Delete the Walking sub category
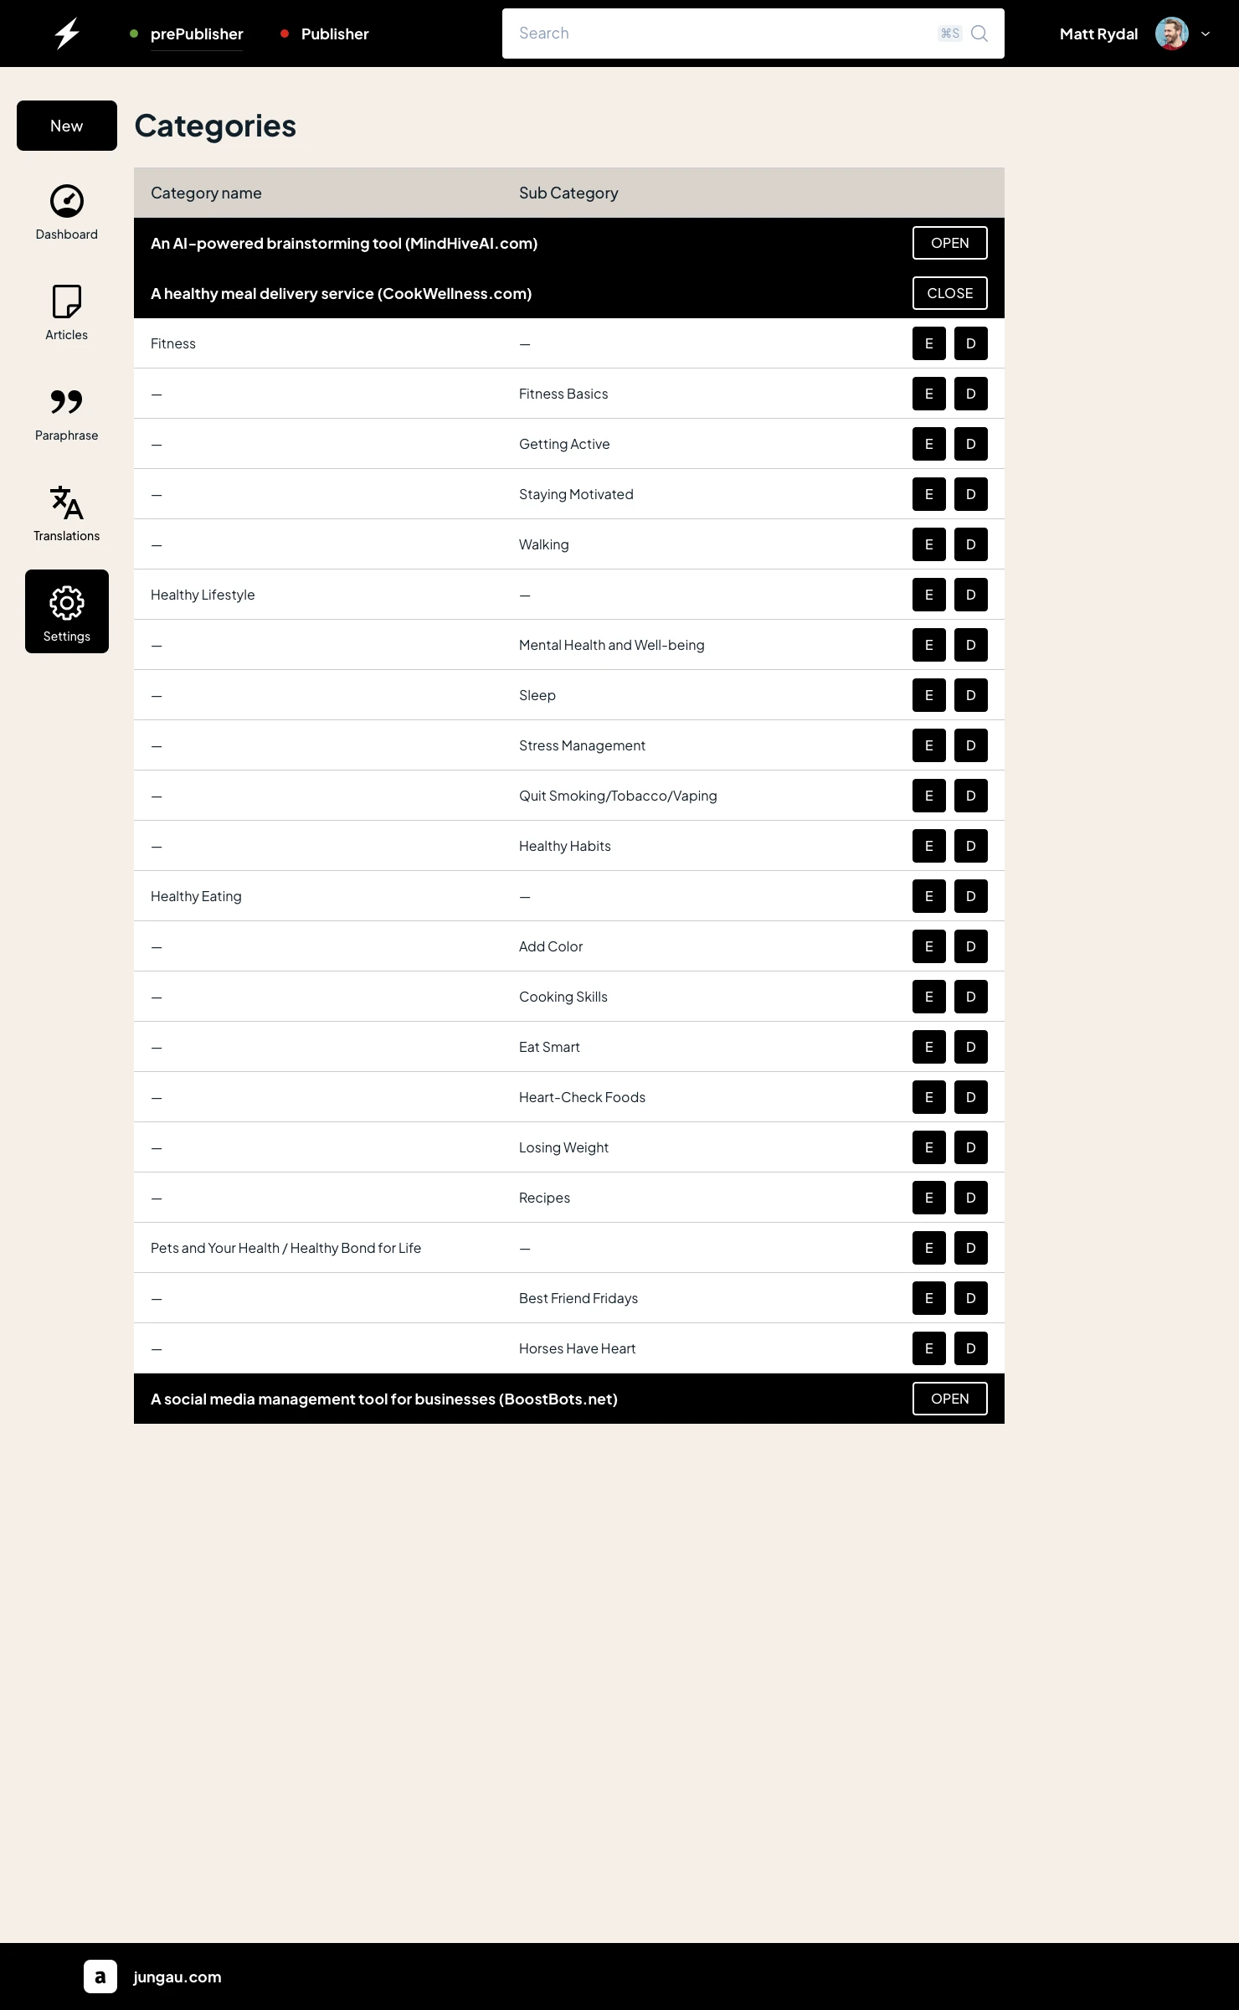 [971, 544]
